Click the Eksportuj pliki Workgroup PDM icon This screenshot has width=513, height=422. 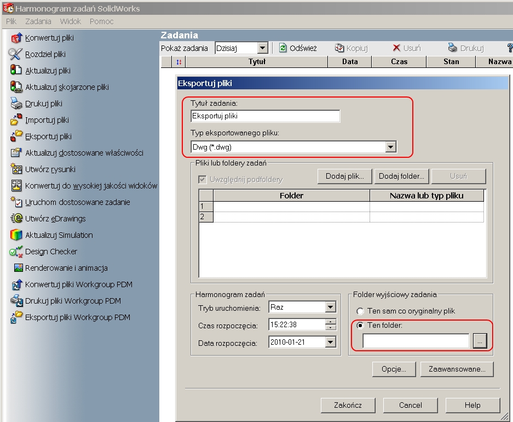point(16,317)
